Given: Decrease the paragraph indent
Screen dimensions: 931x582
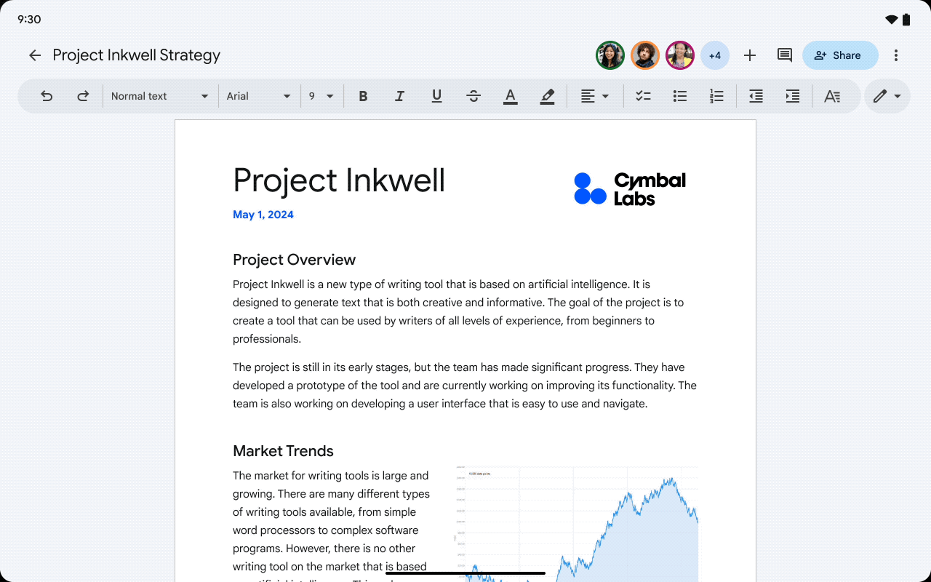Looking at the screenshot, I should coord(756,96).
